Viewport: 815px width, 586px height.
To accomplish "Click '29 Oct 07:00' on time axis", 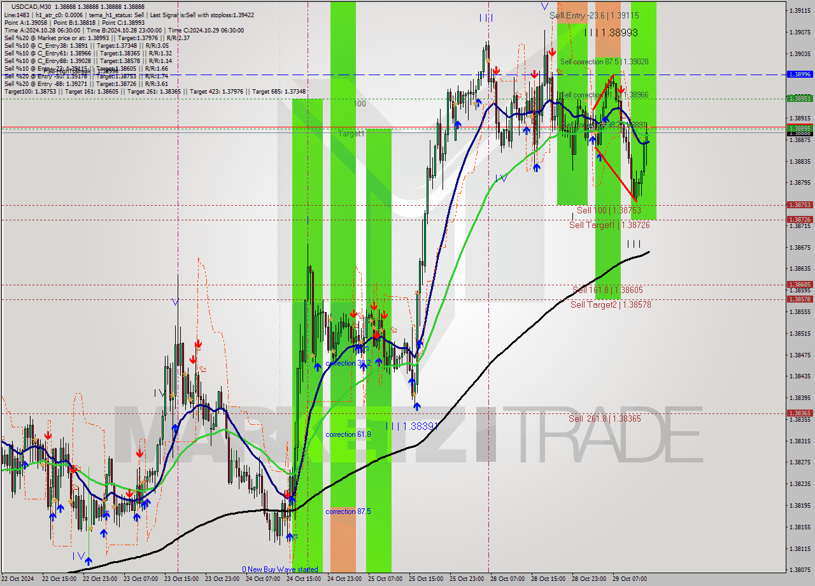I will [x=630, y=579].
